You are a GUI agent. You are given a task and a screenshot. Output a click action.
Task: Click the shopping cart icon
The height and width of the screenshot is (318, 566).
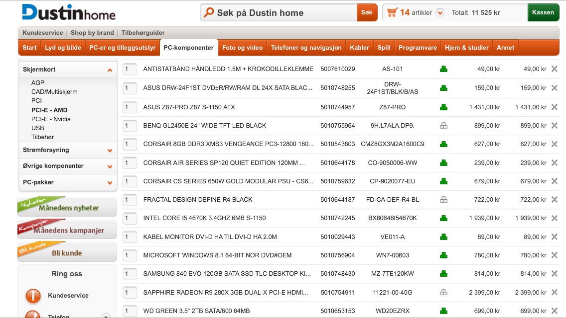392,12
